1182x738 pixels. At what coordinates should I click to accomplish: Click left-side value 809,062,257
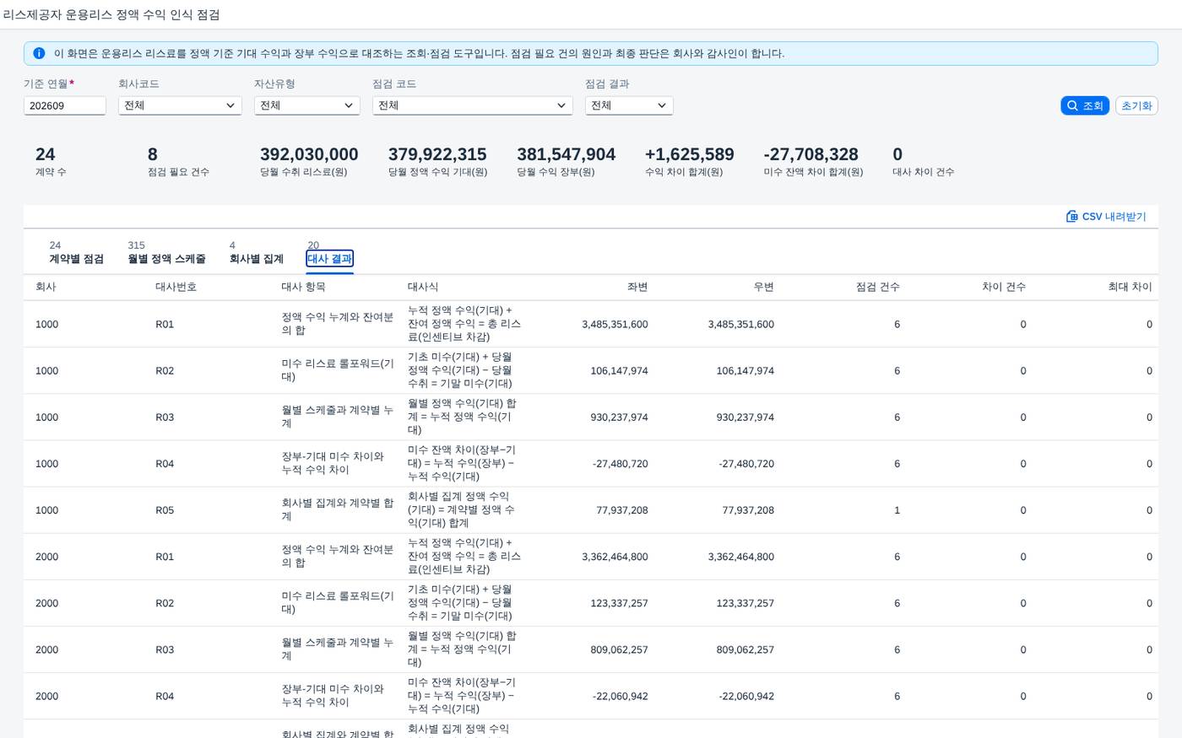pos(619,649)
